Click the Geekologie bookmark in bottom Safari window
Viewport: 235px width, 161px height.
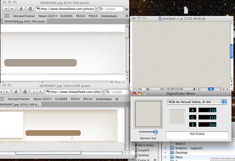[x=104, y=99]
